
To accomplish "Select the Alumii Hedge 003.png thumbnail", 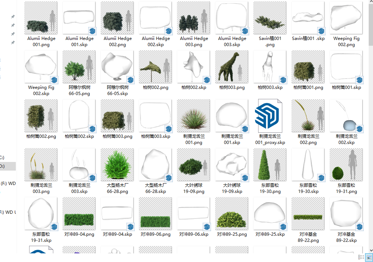I will (x=194, y=18).
